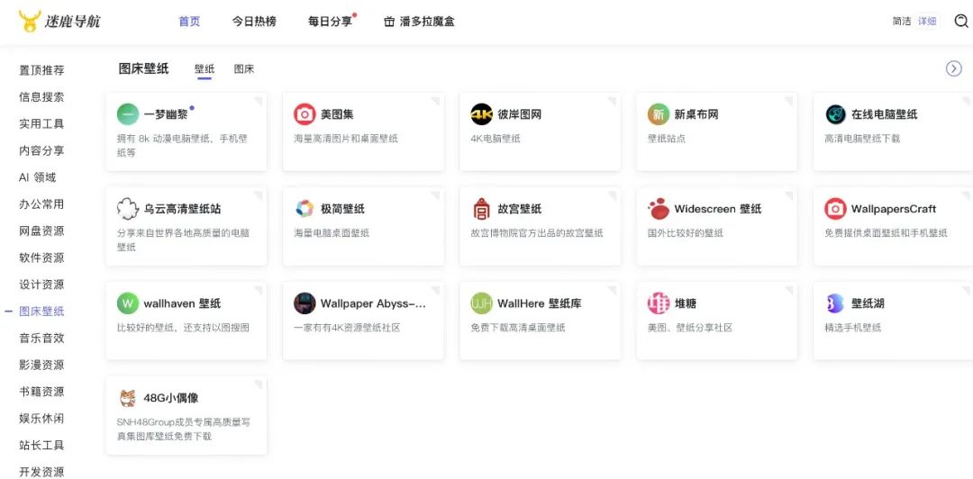This screenshot has width=973, height=479.
Task: Go to 娱乐休闲 in sidebar
Action: point(41,418)
